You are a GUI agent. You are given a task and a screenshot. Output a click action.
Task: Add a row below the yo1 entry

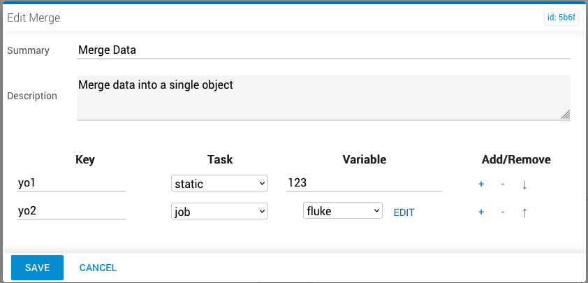(481, 184)
